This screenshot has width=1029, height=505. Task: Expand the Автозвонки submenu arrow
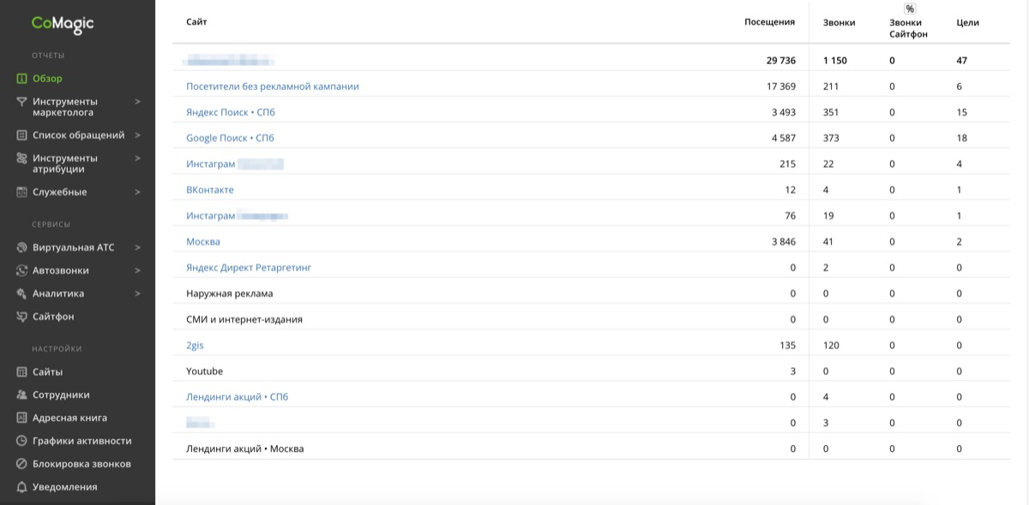tap(137, 270)
